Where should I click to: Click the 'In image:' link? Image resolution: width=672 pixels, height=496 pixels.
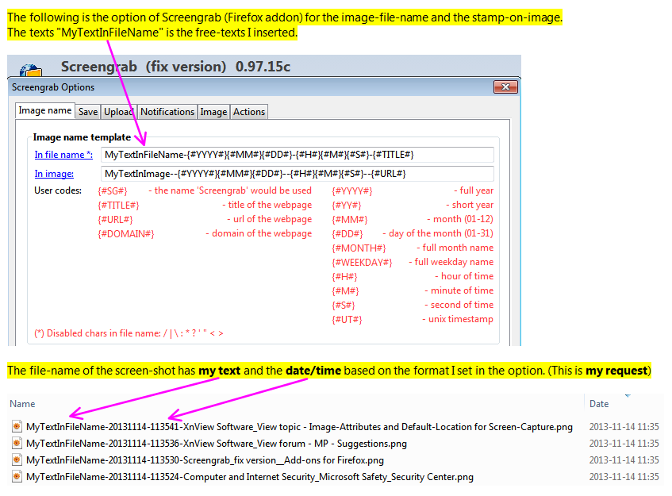coord(54,174)
